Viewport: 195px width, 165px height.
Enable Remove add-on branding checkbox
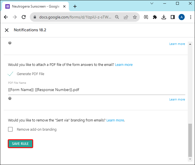(11, 129)
